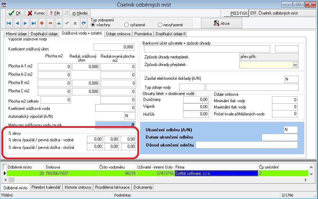Viewport: 318px width, 199px height.
Task: Click the Minimální tlak vody field
Action: pyautogui.click(x=284, y=99)
